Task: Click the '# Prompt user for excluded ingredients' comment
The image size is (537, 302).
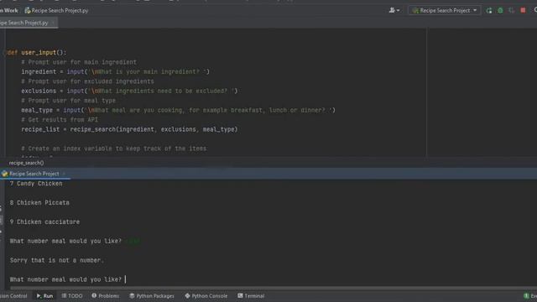Action: [87, 81]
